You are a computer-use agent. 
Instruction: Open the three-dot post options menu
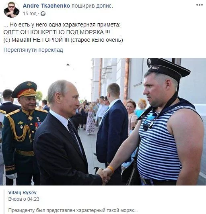pyautogui.click(x=199, y=5)
